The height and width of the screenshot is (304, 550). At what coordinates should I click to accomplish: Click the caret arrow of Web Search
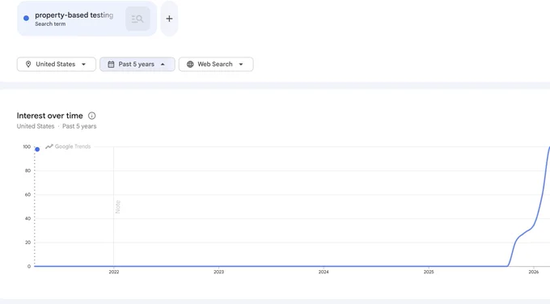(241, 64)
